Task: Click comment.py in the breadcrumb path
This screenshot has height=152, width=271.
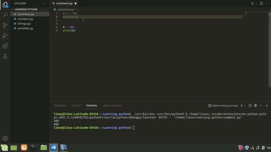Action: coord(66,9)
